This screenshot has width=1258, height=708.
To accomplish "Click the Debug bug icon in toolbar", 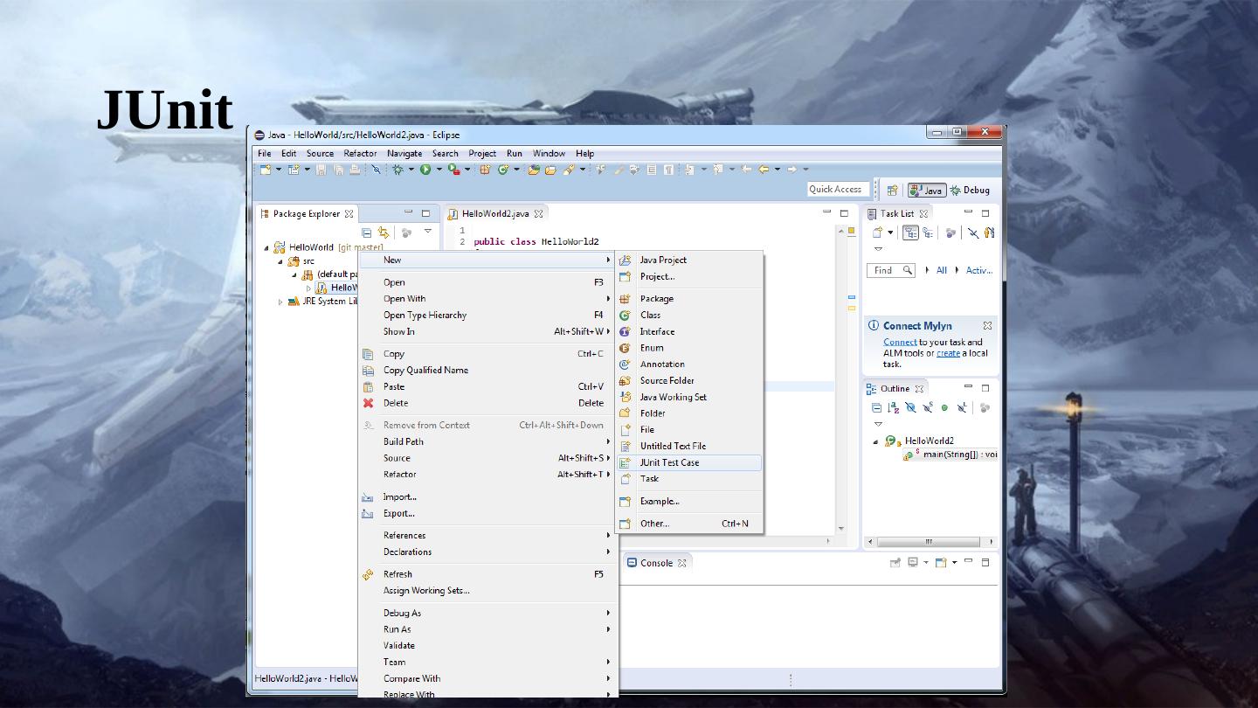I will [397, 170].
